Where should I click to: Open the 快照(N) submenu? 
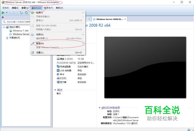click(58, 35)
